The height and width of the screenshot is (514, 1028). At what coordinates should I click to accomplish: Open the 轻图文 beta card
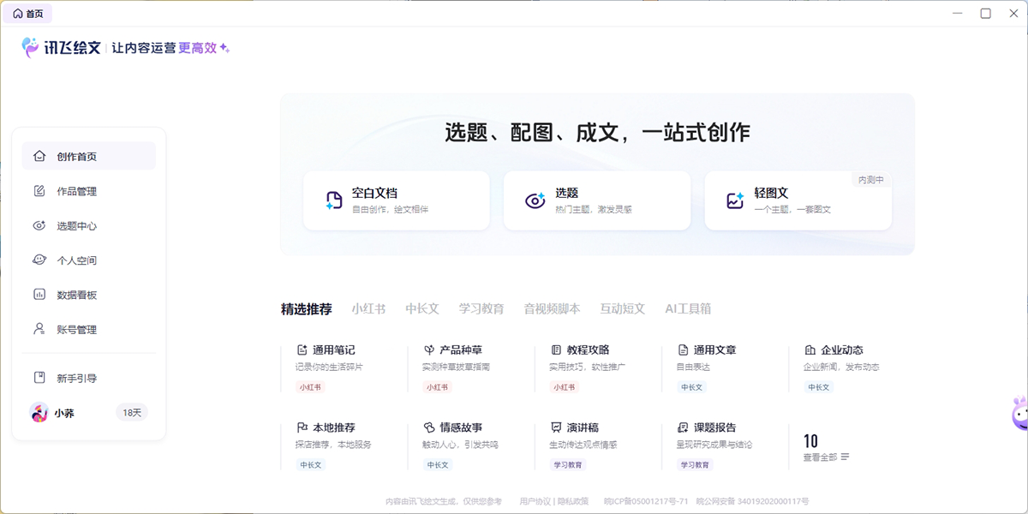(798, 200)
